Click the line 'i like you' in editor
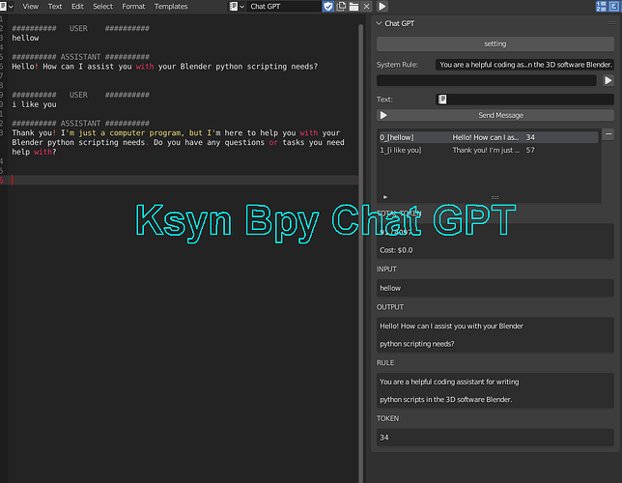This screenshot has width=622, height=483. 34,104
